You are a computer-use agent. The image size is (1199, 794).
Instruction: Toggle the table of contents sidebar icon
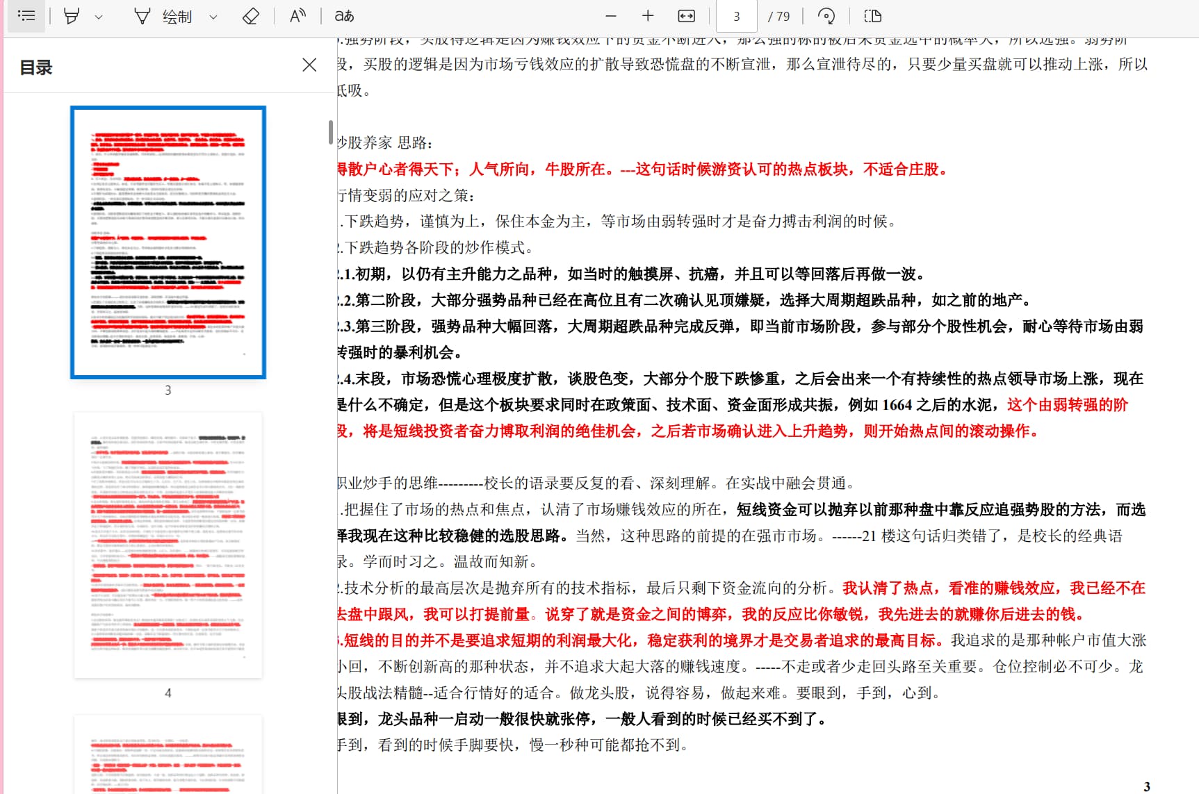click(x=26, y=16)
